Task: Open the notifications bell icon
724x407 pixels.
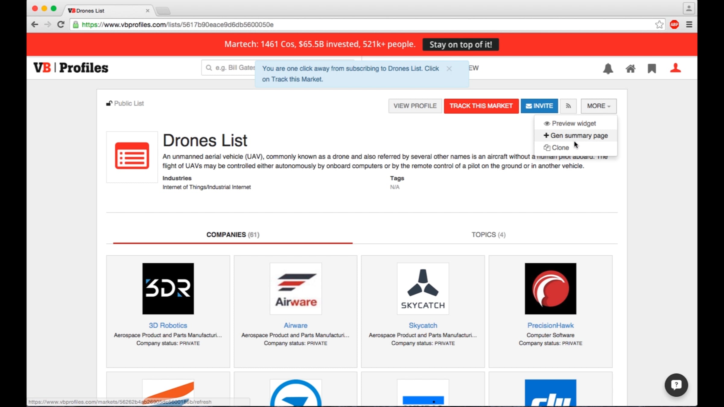Action: (x=608, y=69)
